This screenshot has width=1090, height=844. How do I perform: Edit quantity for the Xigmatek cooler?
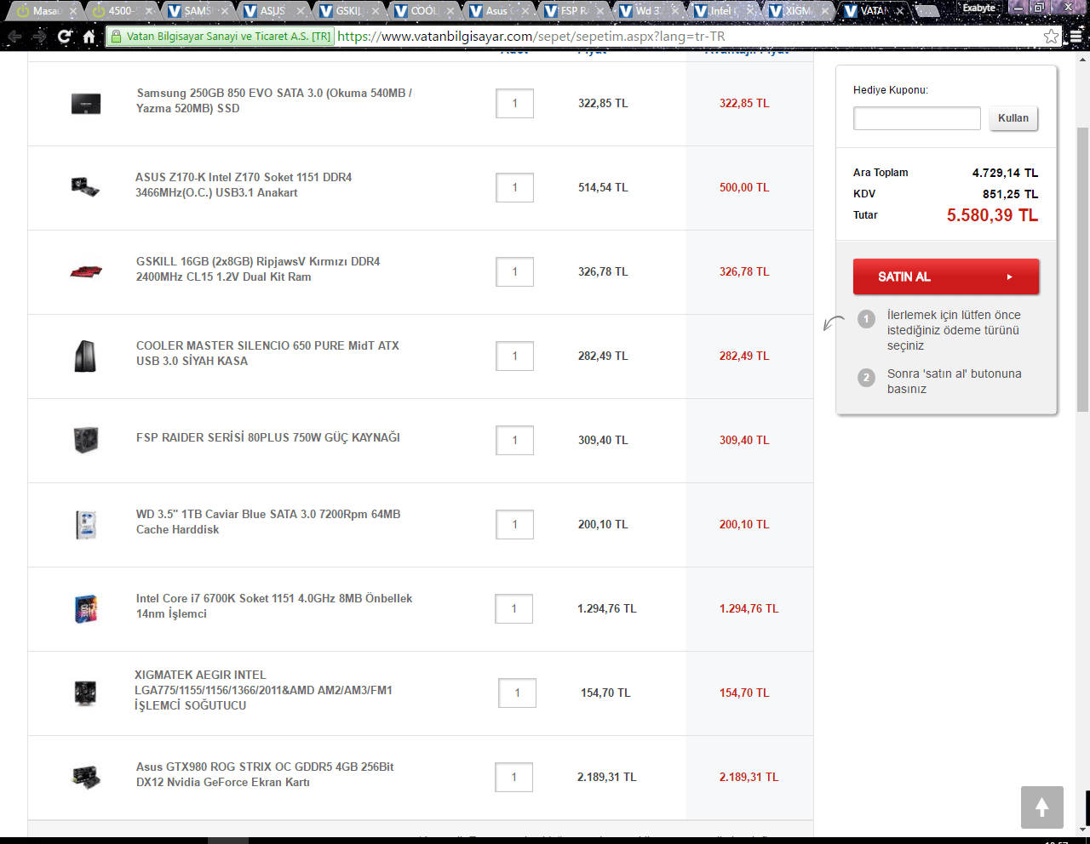point(517,693)
